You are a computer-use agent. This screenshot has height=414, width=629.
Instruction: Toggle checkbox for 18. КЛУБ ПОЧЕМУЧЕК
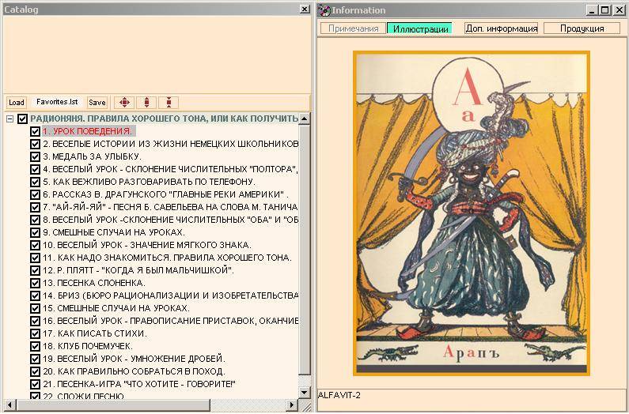(35, 346)
